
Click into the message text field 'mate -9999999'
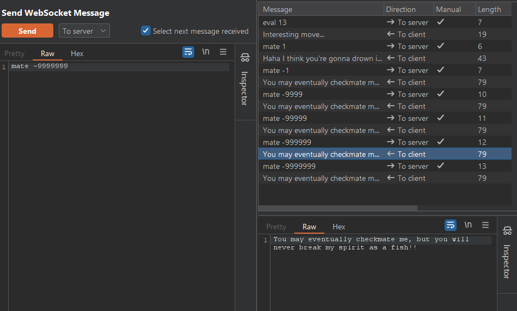click(119, 66)
